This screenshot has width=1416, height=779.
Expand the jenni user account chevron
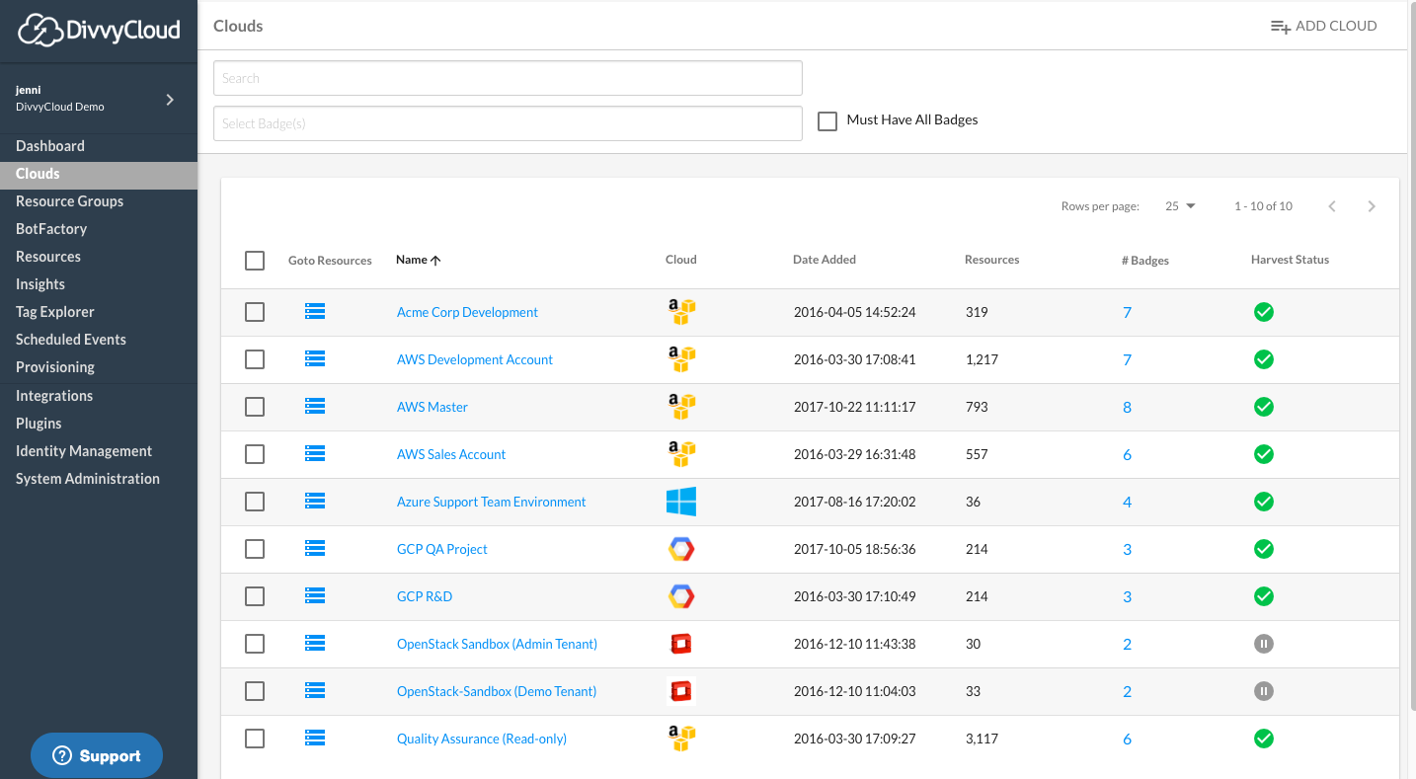click(170, 99)
